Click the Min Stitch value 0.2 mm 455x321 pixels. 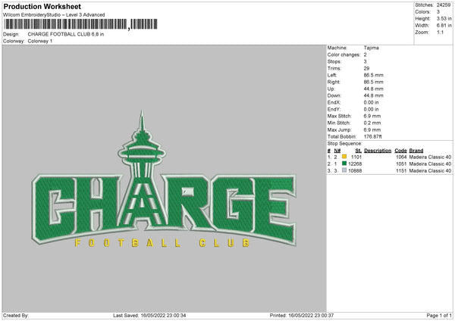372,123
